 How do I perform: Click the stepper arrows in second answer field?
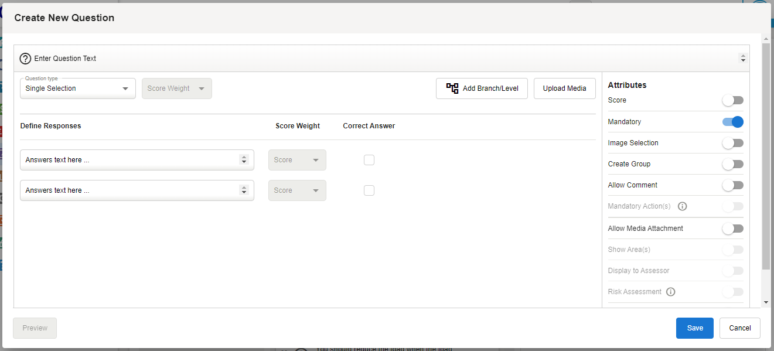tap(244, 190)
